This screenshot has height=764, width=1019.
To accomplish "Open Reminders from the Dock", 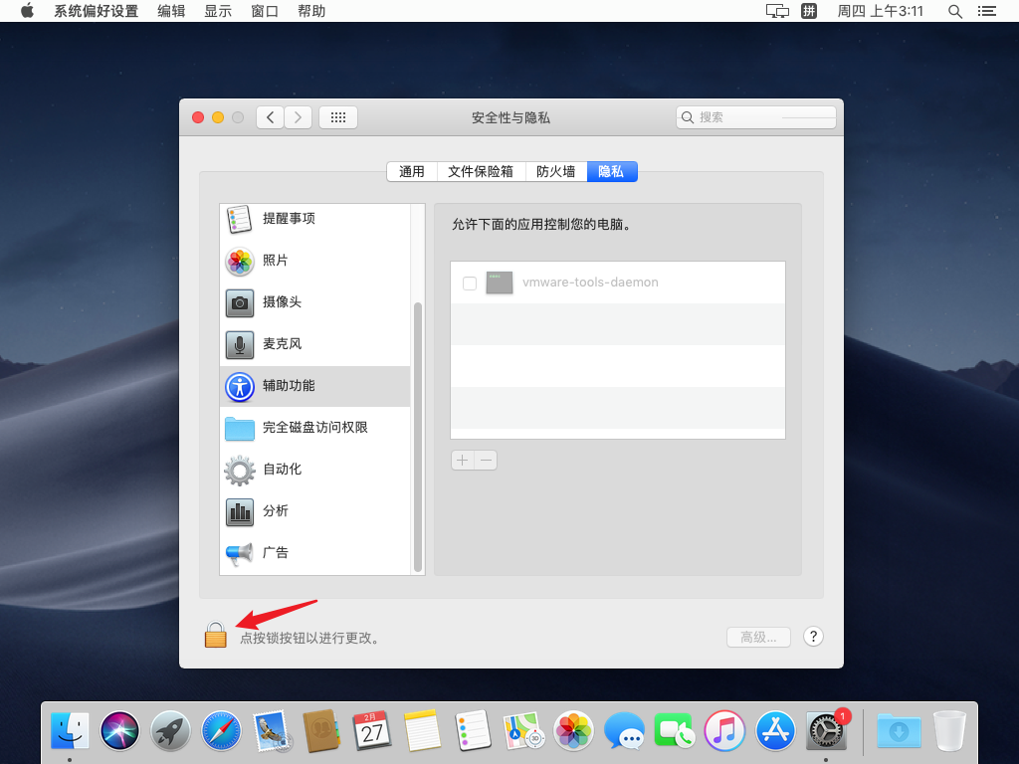I will pyautogui.click(x=473, y=731).
